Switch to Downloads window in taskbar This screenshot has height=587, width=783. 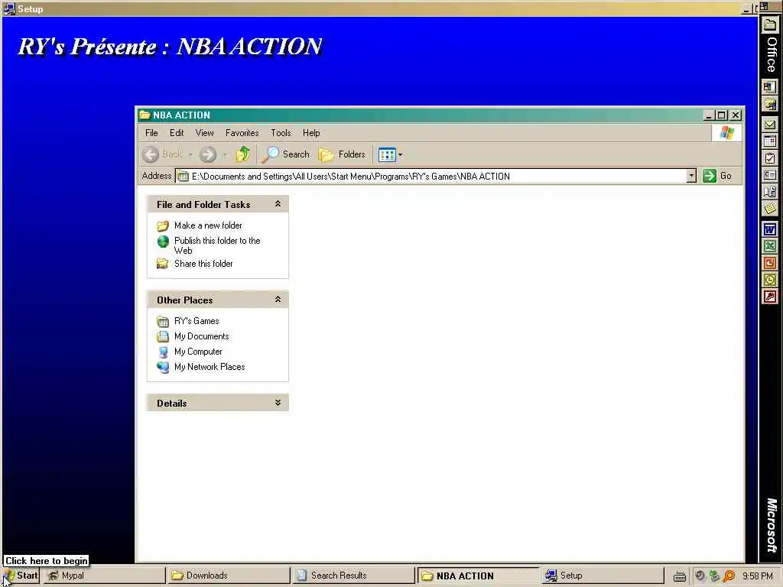point(228,576)
